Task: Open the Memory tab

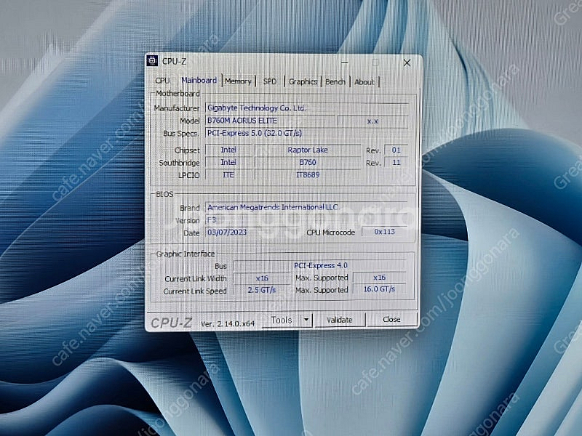Action: pyautogui.click(x=238, y=81)
